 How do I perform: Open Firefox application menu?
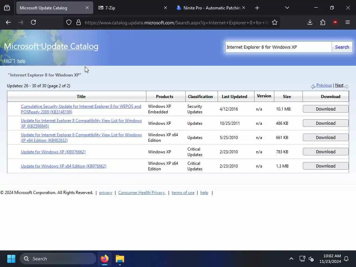[x=348, y=22]
